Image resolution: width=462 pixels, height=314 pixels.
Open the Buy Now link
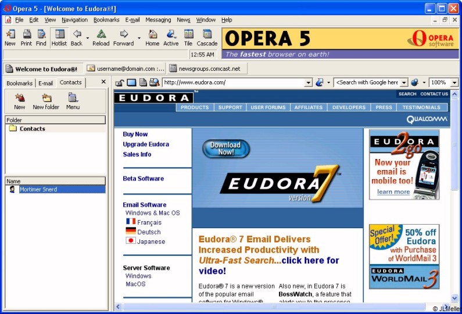click(135, 134)
